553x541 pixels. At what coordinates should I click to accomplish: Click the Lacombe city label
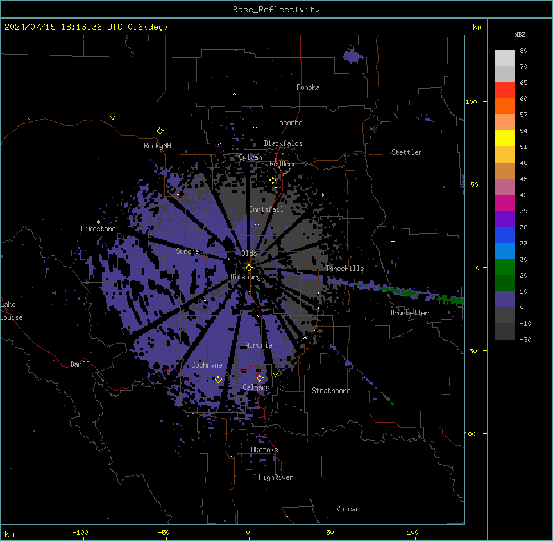click(289, 123)
